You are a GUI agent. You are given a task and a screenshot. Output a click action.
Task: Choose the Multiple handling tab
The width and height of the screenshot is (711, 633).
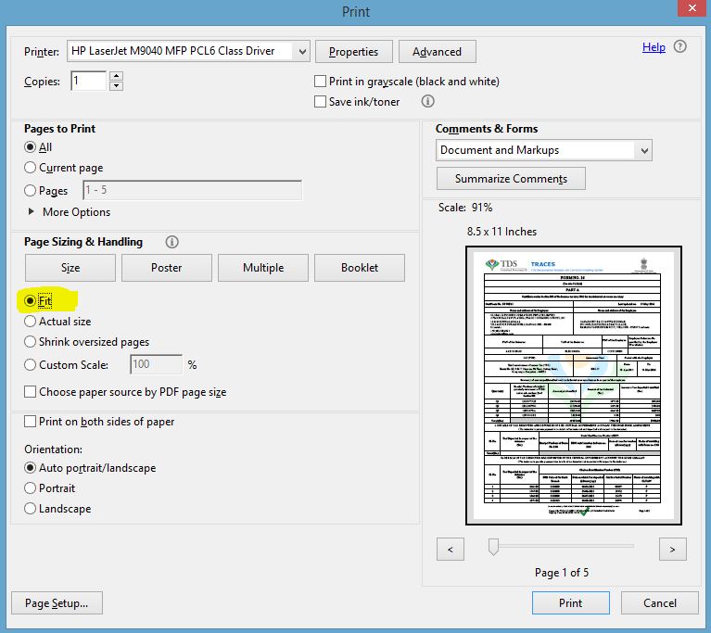(263, 268)
